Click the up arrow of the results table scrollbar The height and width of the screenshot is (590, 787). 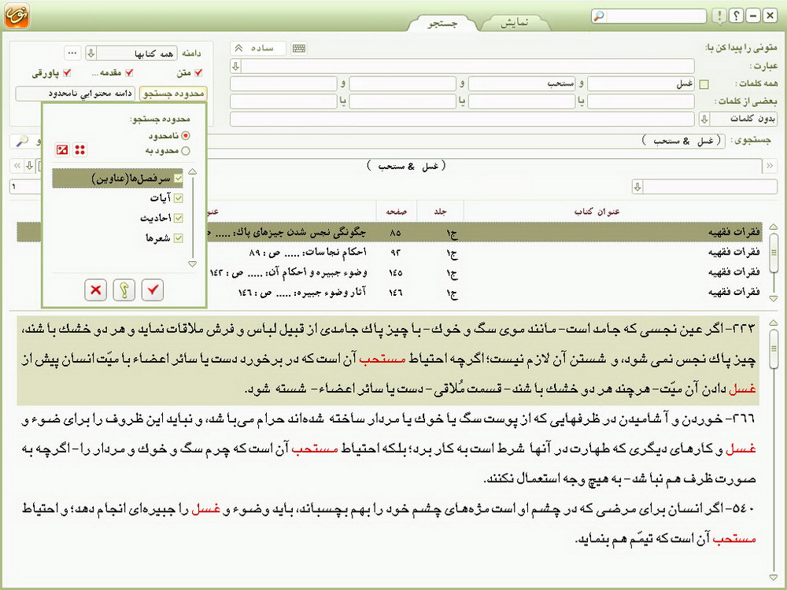pos(774,227)
